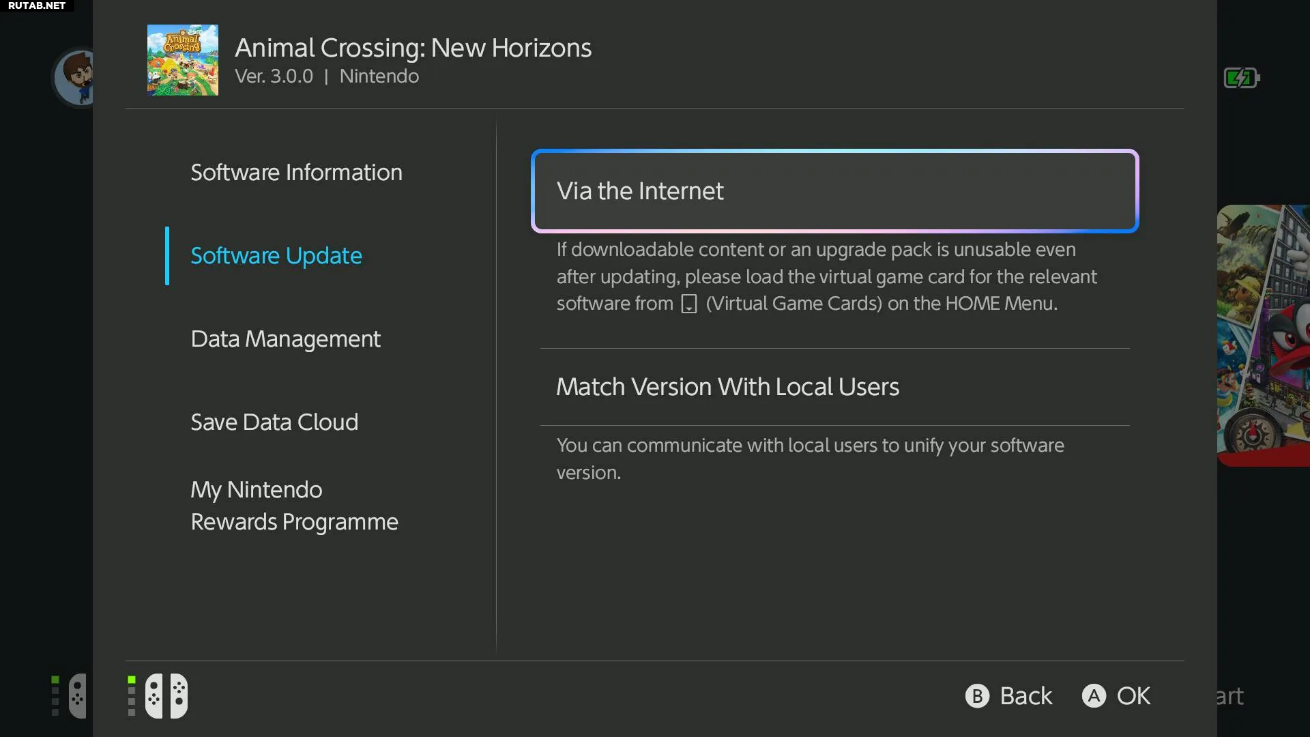This screenshot has height=737, width=1310.
Task: Choose Via the Internet update option
Action: pos(834,191)
